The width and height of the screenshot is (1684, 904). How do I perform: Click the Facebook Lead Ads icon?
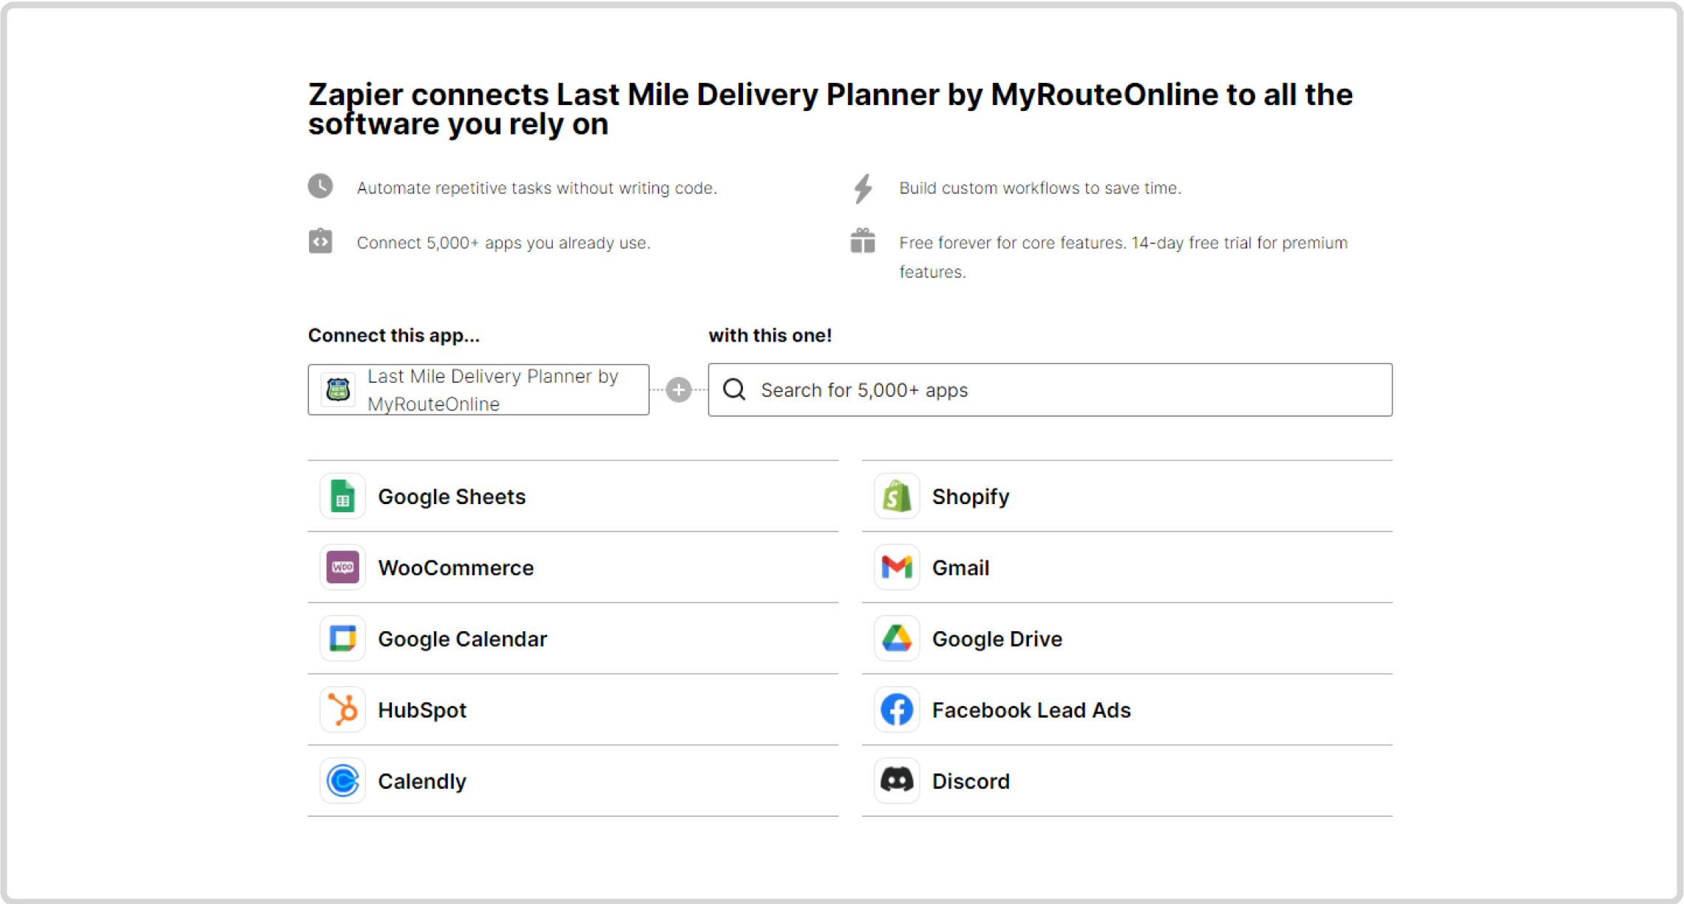coord(897,710)
